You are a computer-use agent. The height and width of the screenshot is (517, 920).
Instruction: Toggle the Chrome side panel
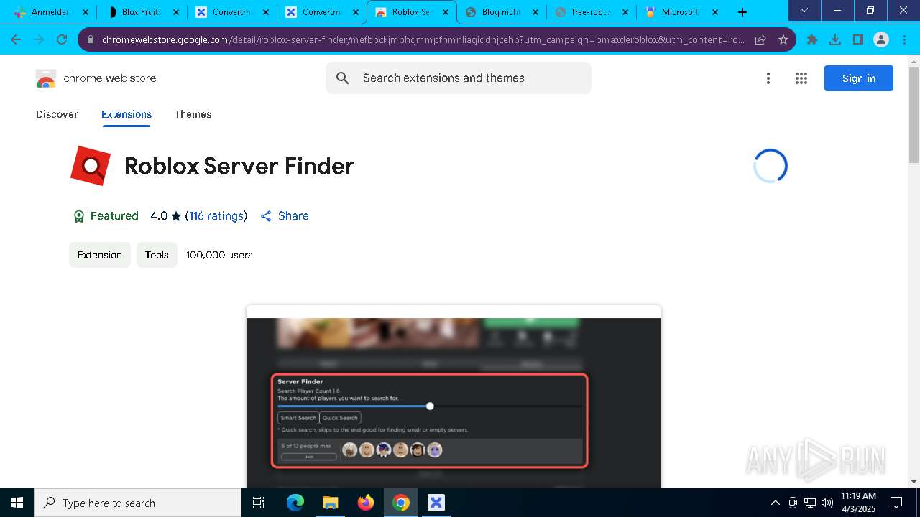coord(858,39)
